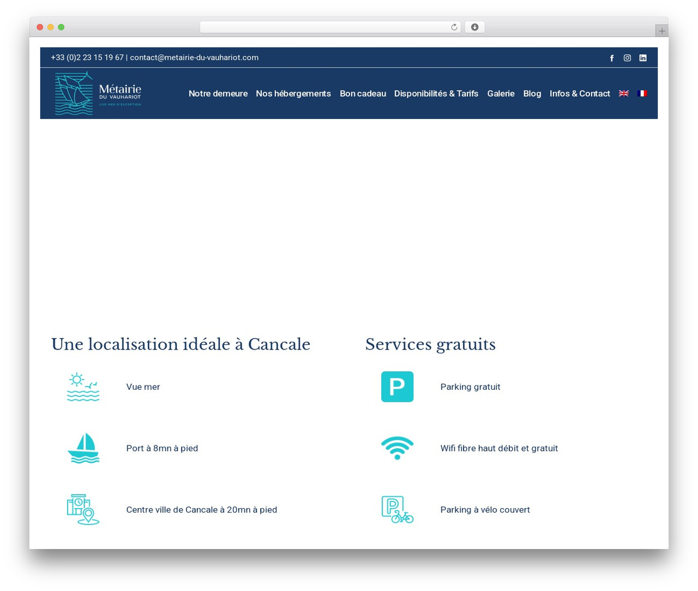Click the sailboat port icon
Screen dimensions: 698x591
83,448
